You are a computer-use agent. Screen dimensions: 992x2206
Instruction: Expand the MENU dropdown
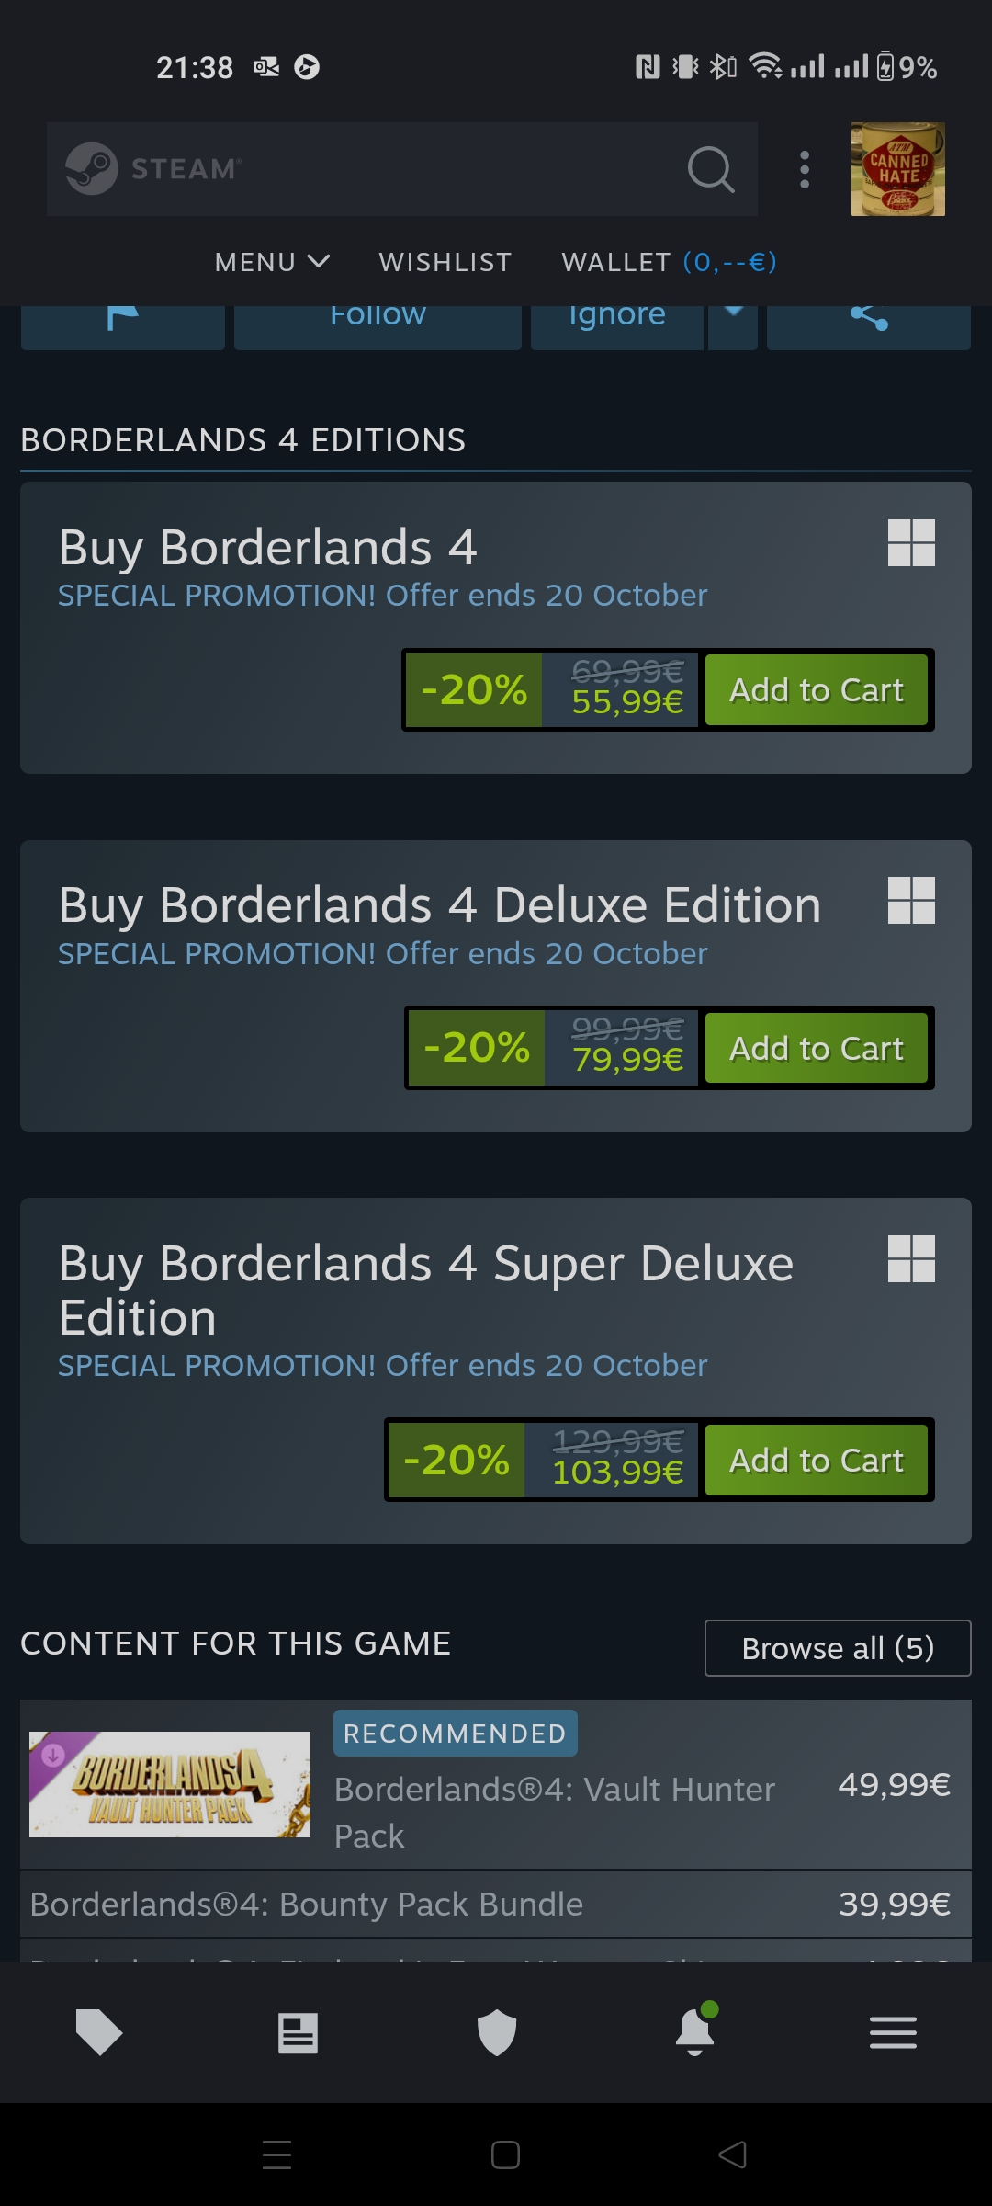coord(272,263)
